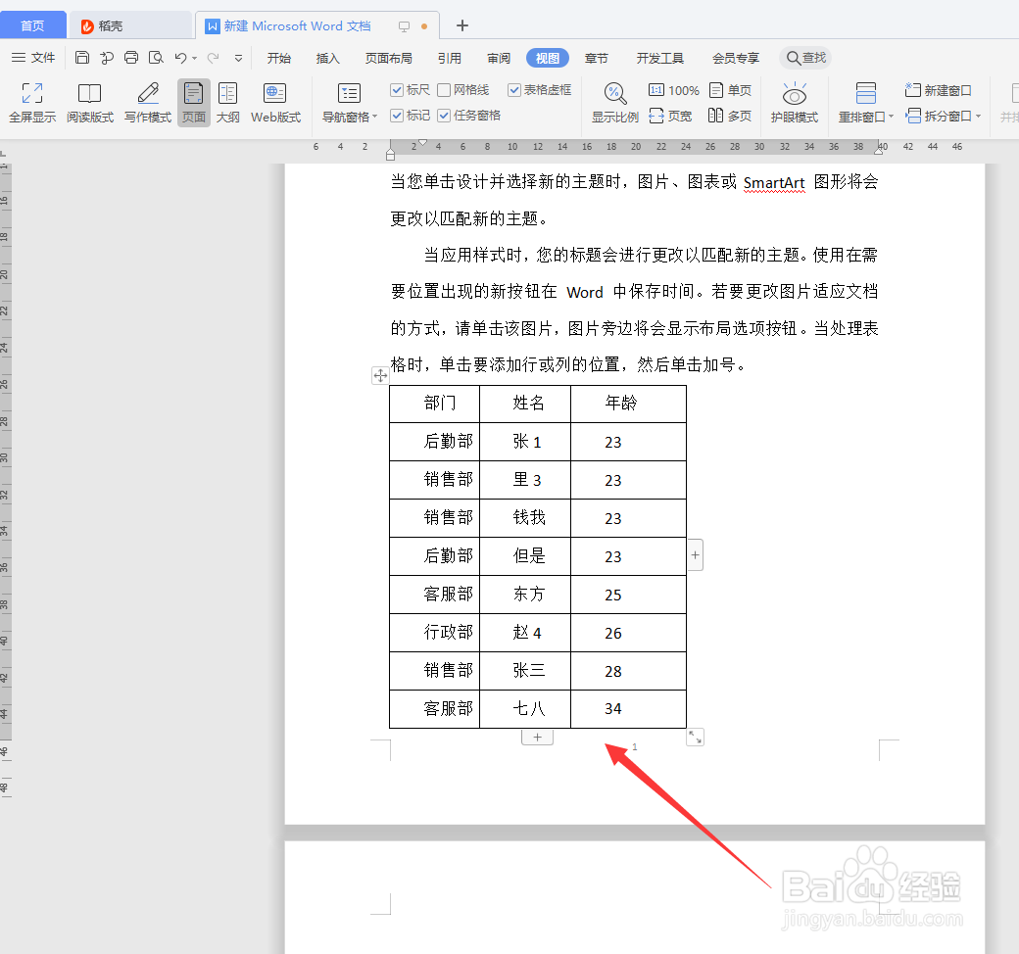This screenshot has width=1019, height=954.
Task: Open the zoom ratio dialog
Action: [614, 103]
